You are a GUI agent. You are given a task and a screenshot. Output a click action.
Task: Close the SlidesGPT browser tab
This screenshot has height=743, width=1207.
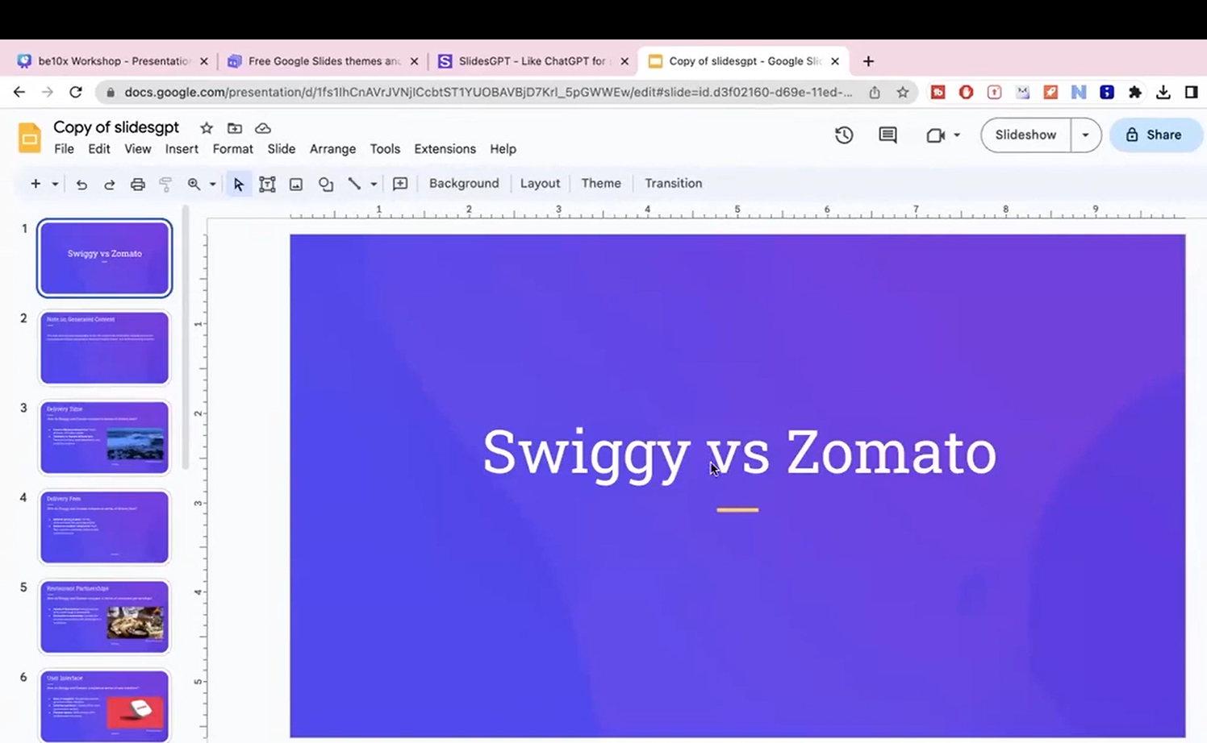[x=624, y=61]
